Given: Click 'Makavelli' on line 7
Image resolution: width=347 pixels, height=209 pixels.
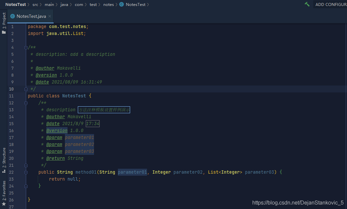Looking at the screenshot, I should [69, 68].
